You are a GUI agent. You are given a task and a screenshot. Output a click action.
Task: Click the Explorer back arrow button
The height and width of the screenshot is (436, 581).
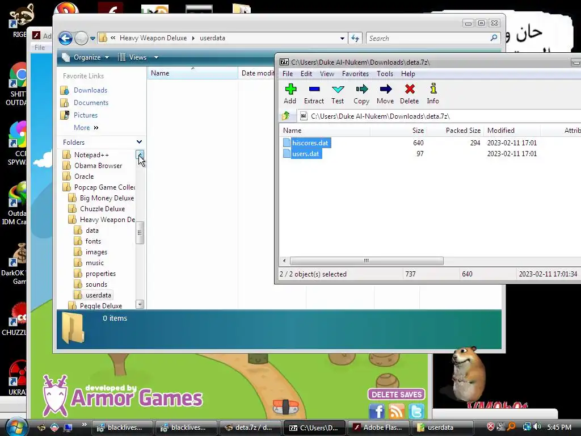66,38
